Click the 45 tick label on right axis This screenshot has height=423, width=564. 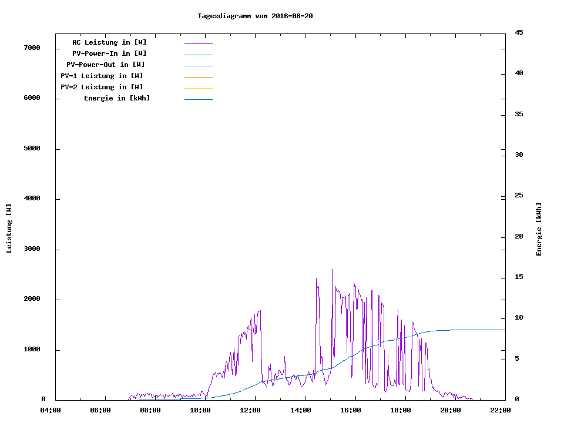pyautogui.click(x=519, y=32)
